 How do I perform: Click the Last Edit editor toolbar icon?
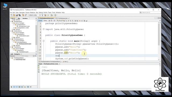49,20
